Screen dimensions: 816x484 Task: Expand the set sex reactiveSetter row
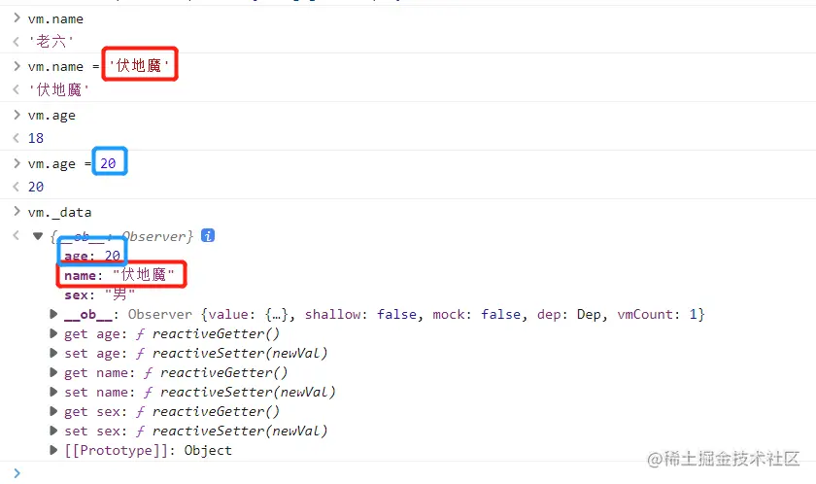coord(53,431)
